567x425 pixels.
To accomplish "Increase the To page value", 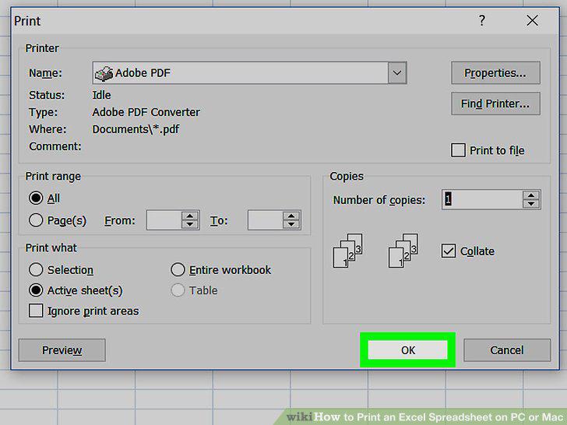I will click(x=291, y=216).
